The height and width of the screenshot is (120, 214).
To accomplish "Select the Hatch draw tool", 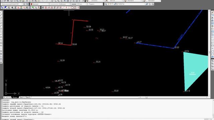I will click(1, 51).
